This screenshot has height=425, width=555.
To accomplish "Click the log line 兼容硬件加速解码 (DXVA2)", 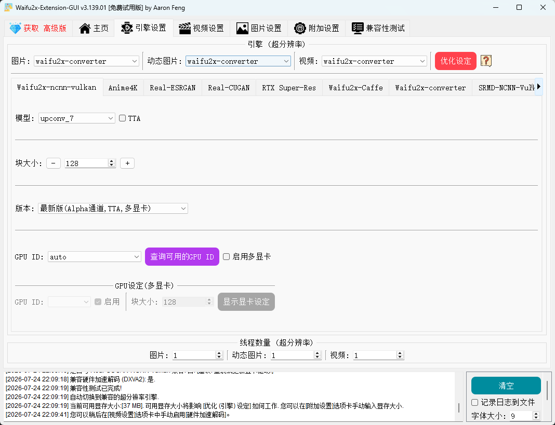I will point(81,379).
